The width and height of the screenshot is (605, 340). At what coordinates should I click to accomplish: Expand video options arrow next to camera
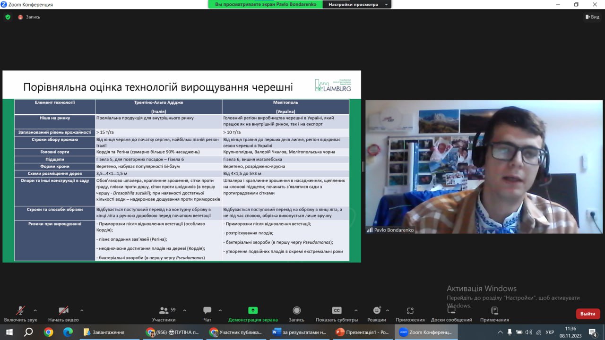[82, 310]
